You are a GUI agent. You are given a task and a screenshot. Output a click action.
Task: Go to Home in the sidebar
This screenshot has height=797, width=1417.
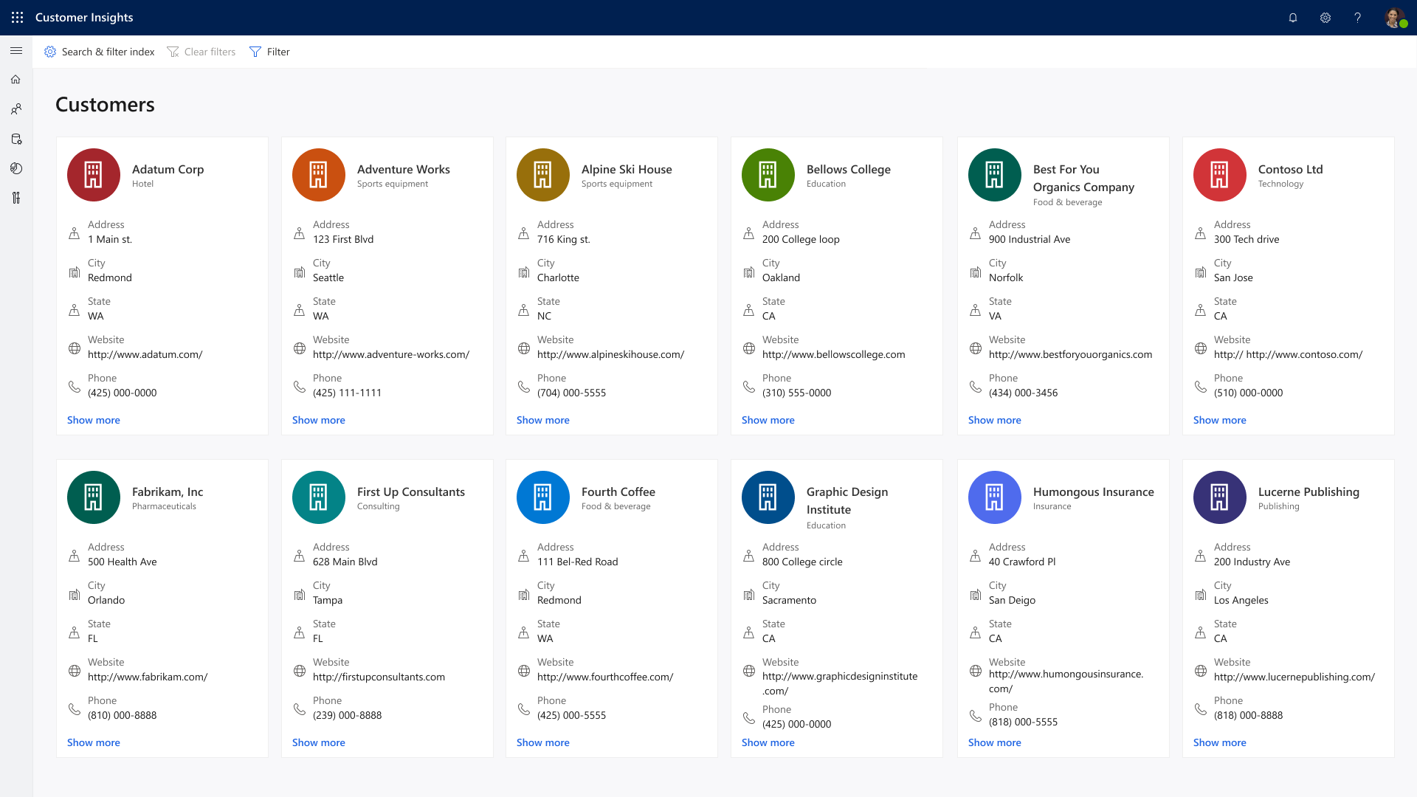(x=16, y=80)
